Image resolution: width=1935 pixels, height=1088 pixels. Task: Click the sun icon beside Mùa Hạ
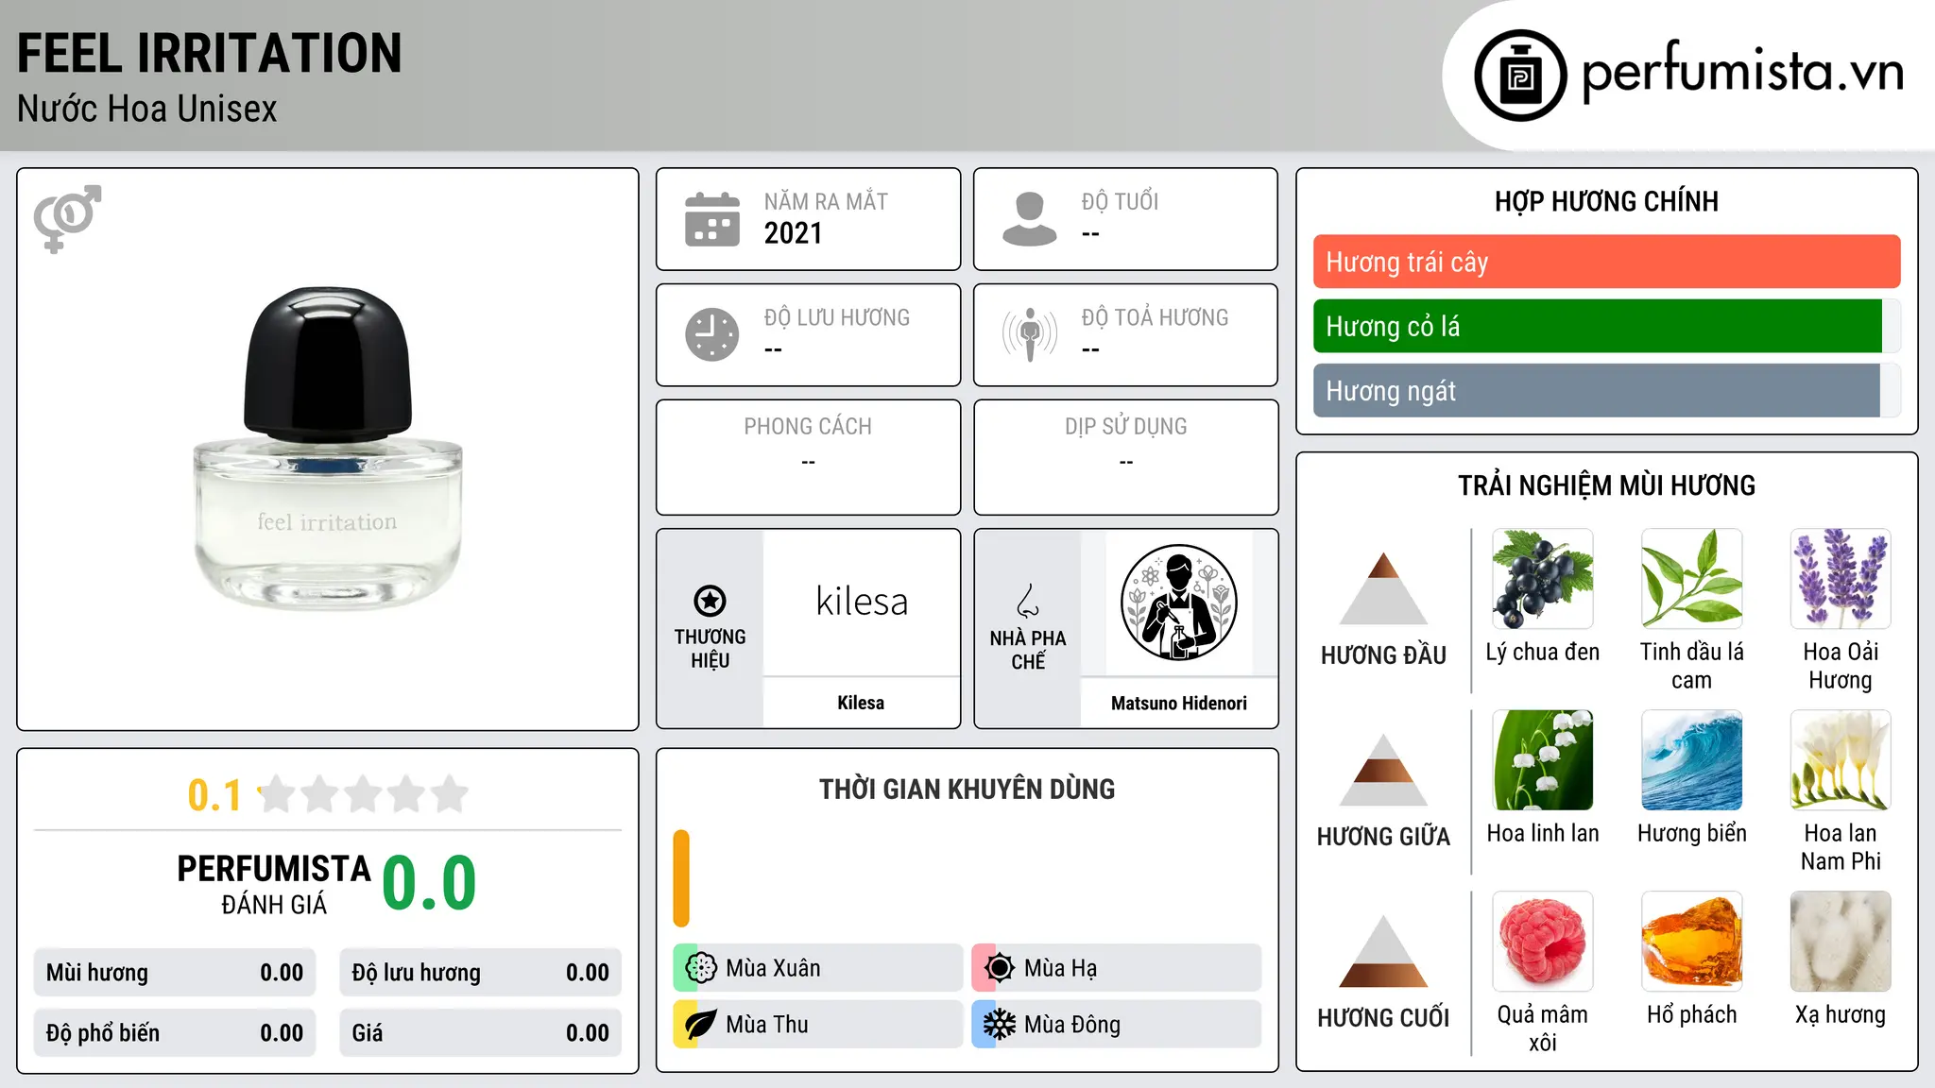pyautogui.click(x=999, y=968)
